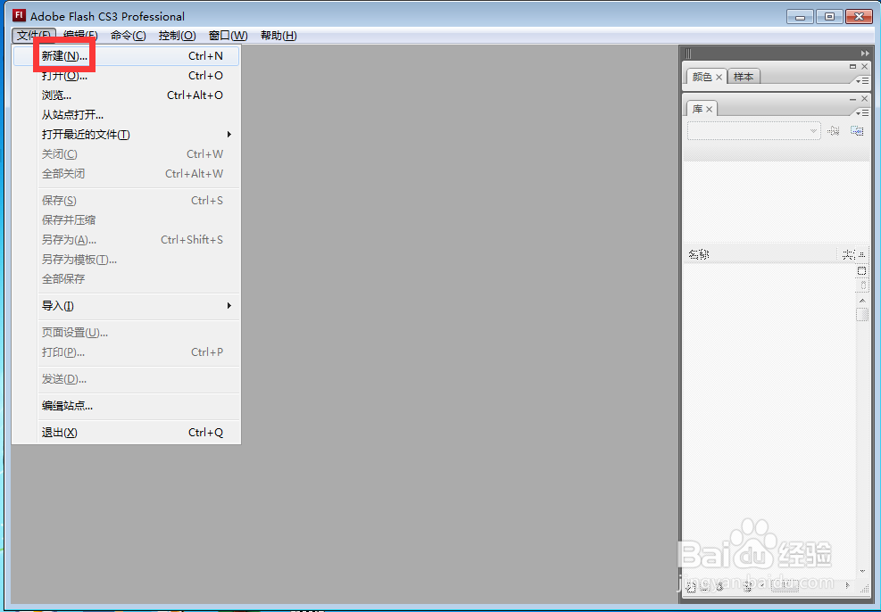Switch library to narrow view

(x=862, y=285)
